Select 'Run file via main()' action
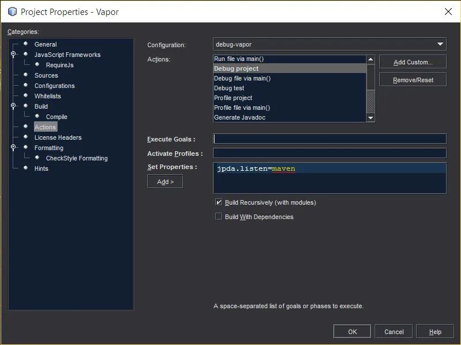The width and height of the screenshot is (461, 345). pyautogui.click(x=289, y=59)
